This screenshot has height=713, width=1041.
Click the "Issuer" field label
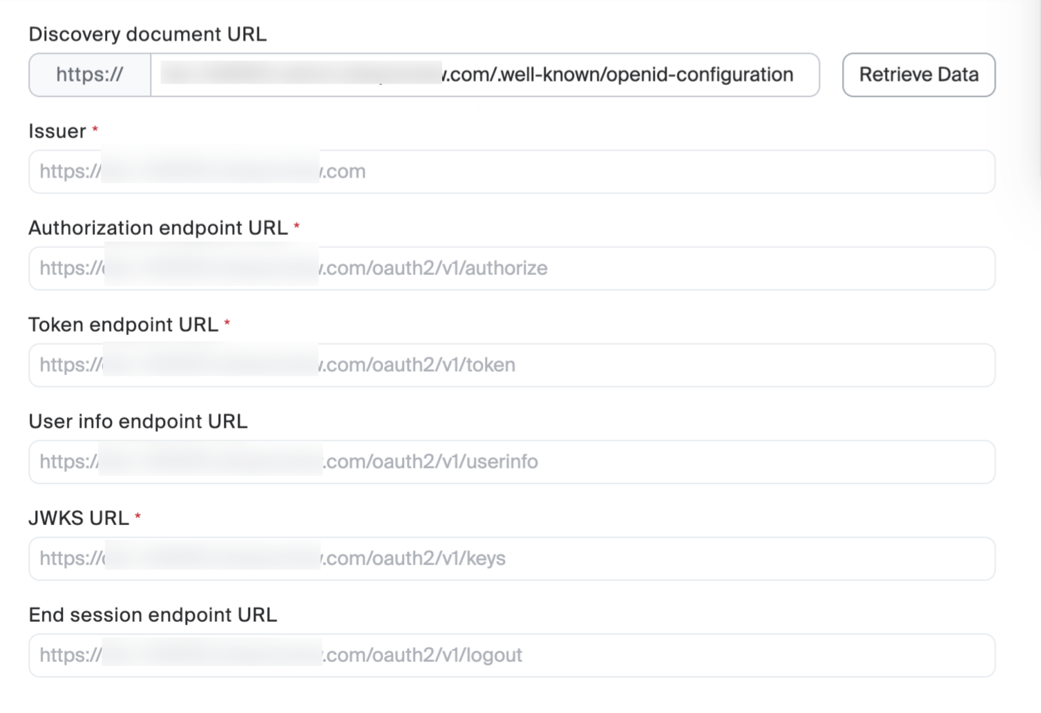coord(57,131)
